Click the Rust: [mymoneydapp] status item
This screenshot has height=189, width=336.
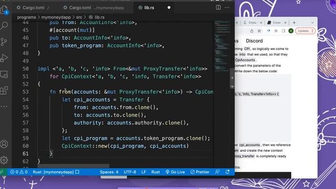point(56,172)
